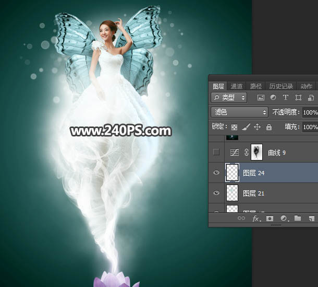Open the 类型 layer filter dropdown
Viewport: 318px width, 287px height.
(x=229, y=98)
